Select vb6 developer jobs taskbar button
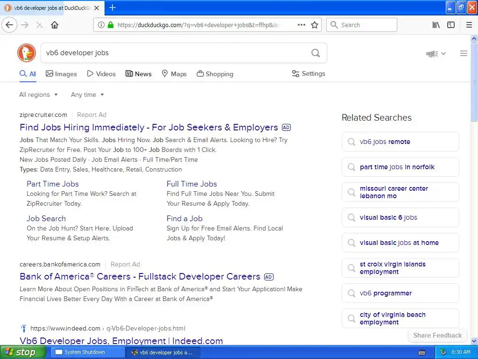Image resolution: width=478 pixels, height=359 pixels. (x=162, y=352)
